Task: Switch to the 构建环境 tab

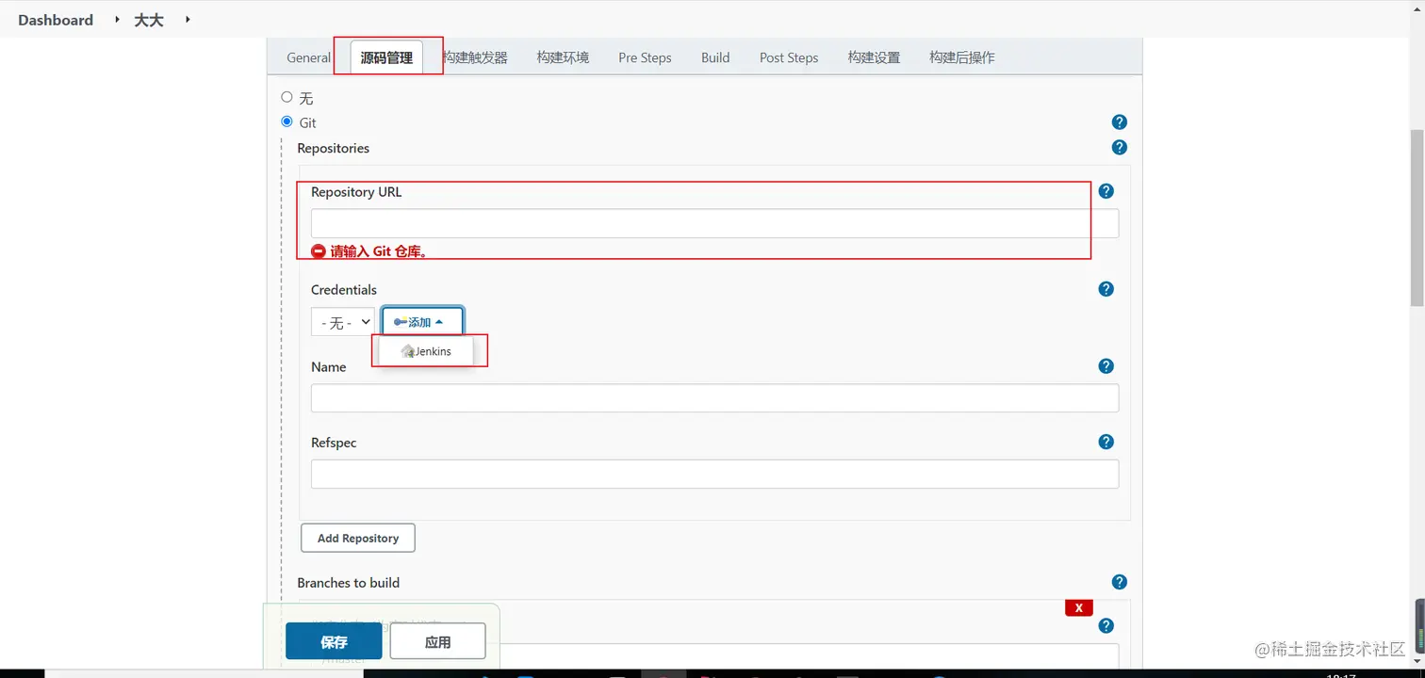Action: [x=563, y=57]
